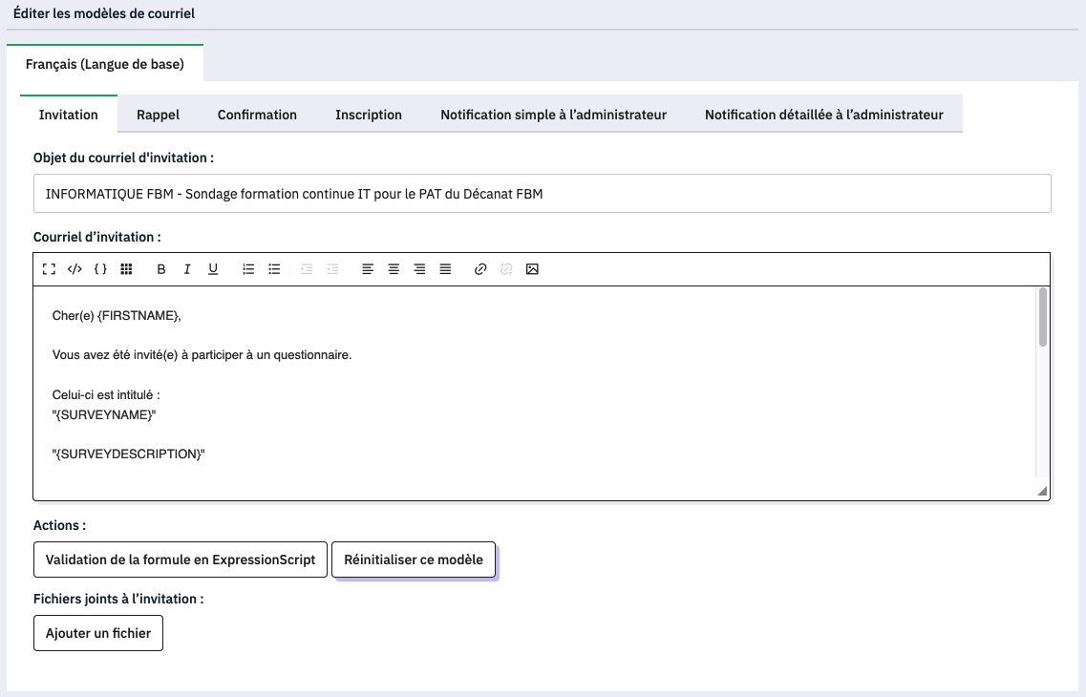Open Notification détaillée à l'administrateur tab
1086x697 pixels.
click(x=823, y=115)
